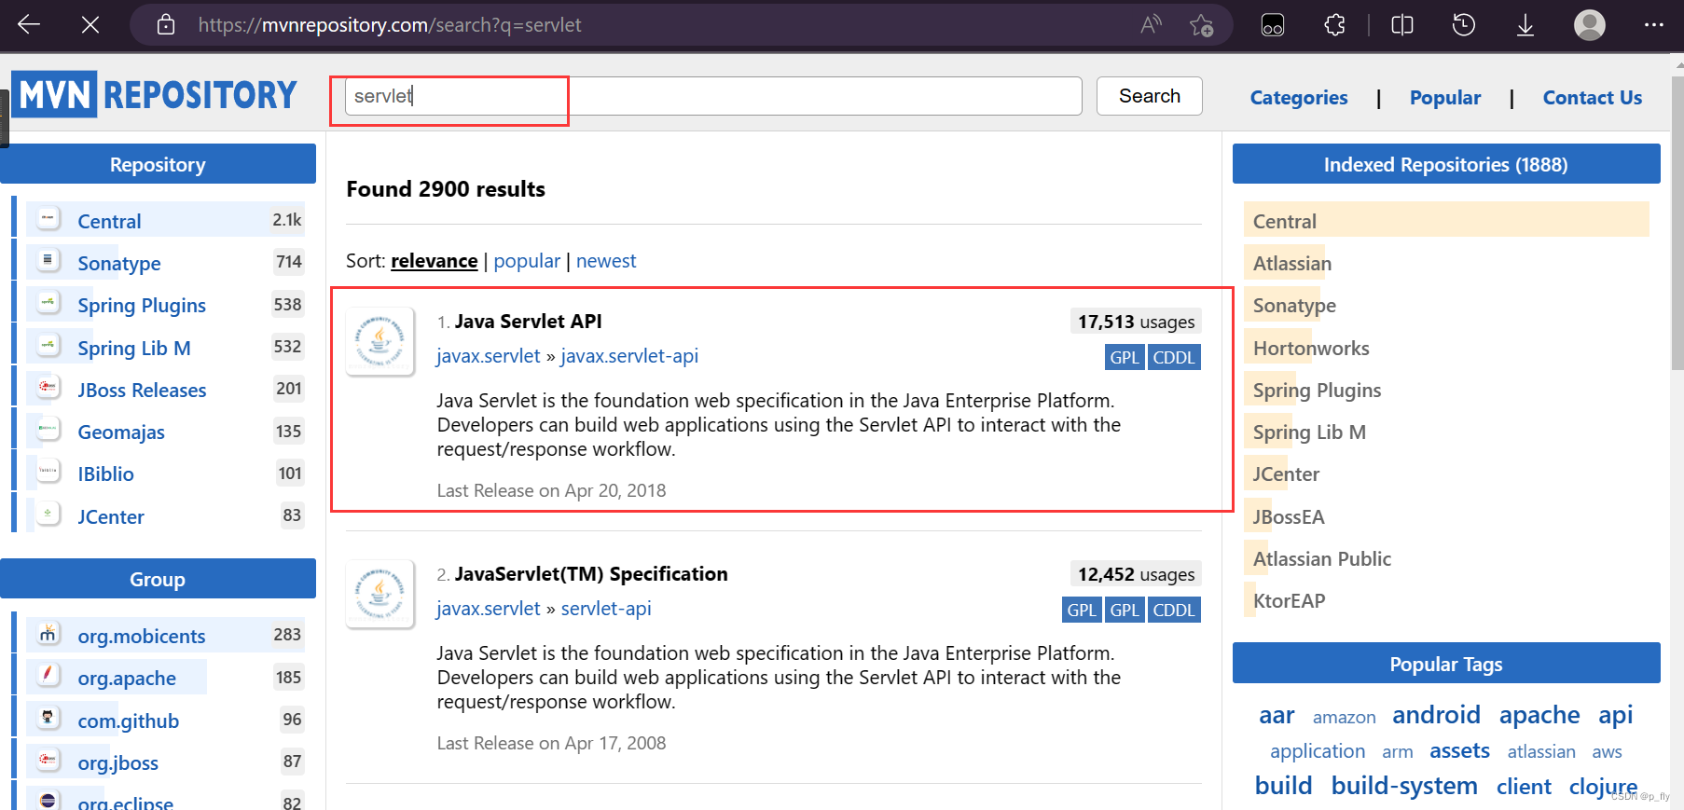Click the robot-face extension icon in toolbar
This screenshot has width=1684, height=810.
click(1273, 25)
